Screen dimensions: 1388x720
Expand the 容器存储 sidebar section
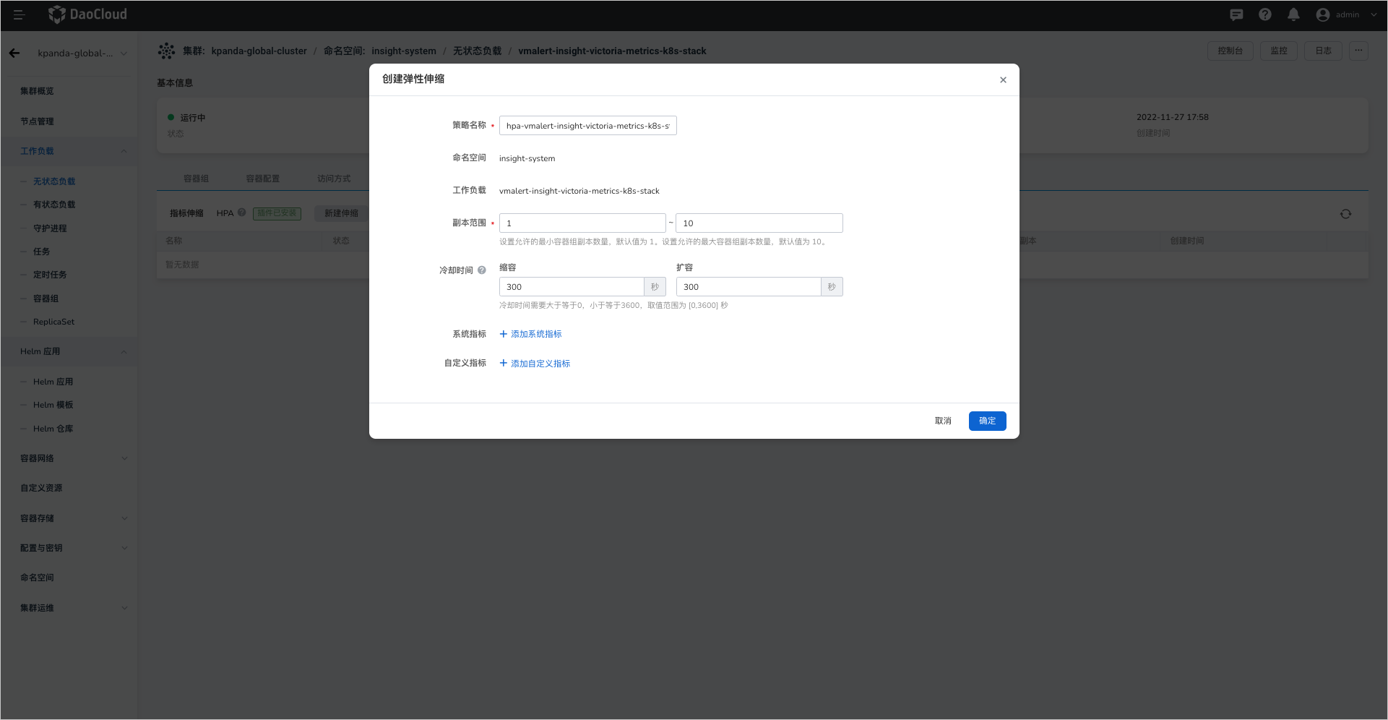(x=124, y=518)
